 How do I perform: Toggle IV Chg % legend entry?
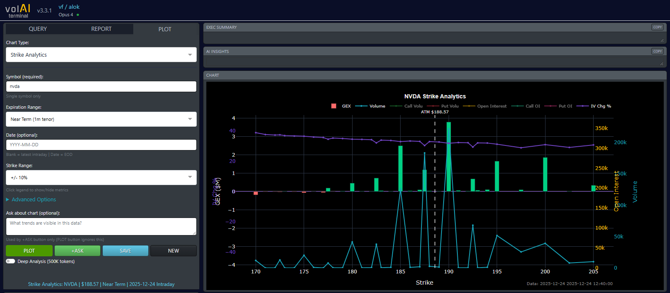[x=594, y=106]
